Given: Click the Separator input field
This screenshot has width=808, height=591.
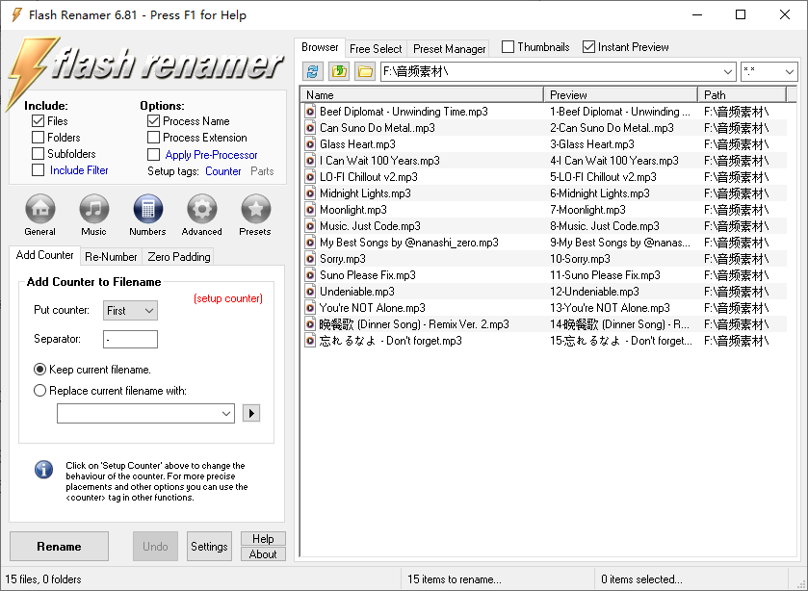Looking at the screenshot, I should pos(130,339).
